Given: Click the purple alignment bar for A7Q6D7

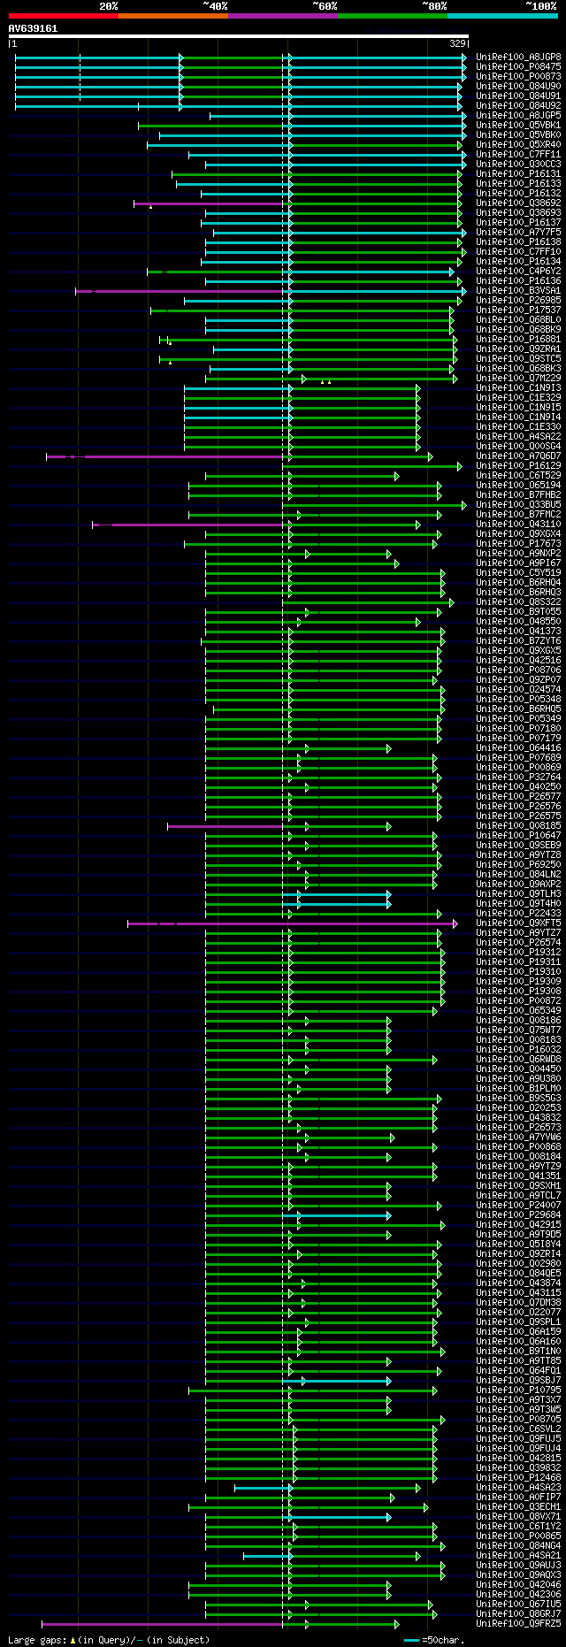Looking at the screenshot, I should point(164,456).
